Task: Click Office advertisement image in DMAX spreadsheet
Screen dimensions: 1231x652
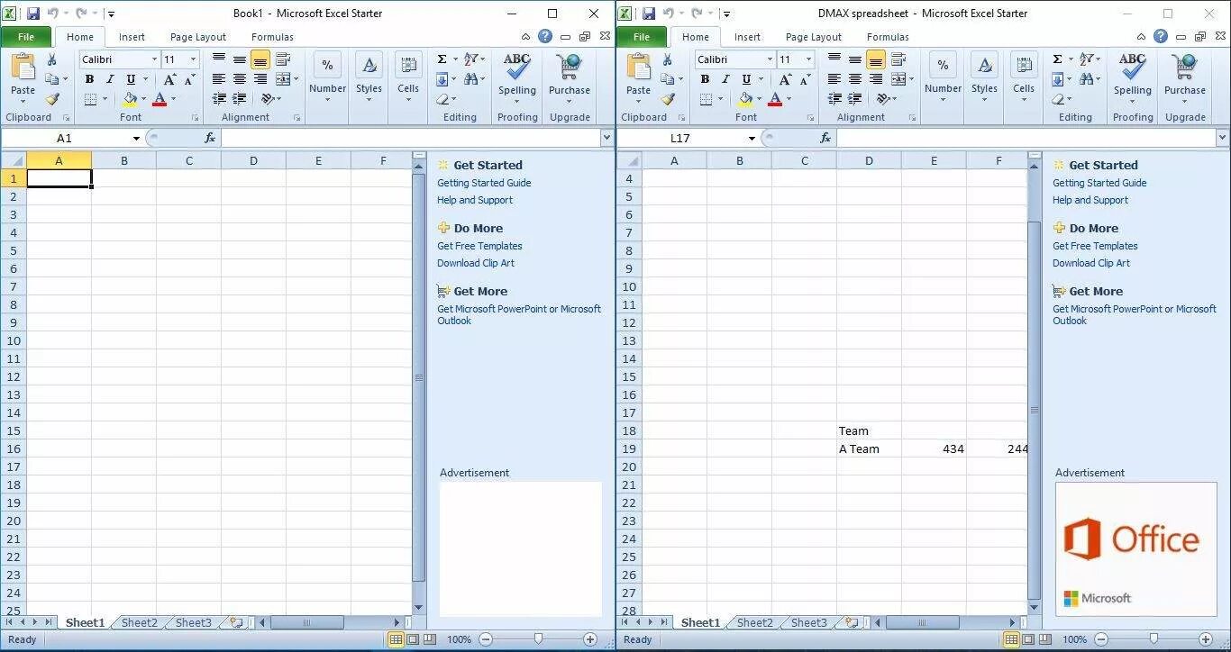Action: (1135, 549)
